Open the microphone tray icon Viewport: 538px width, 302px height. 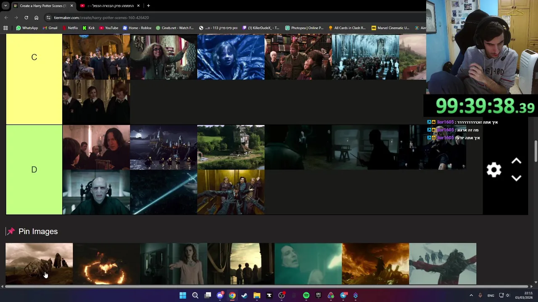click(480, 295)
